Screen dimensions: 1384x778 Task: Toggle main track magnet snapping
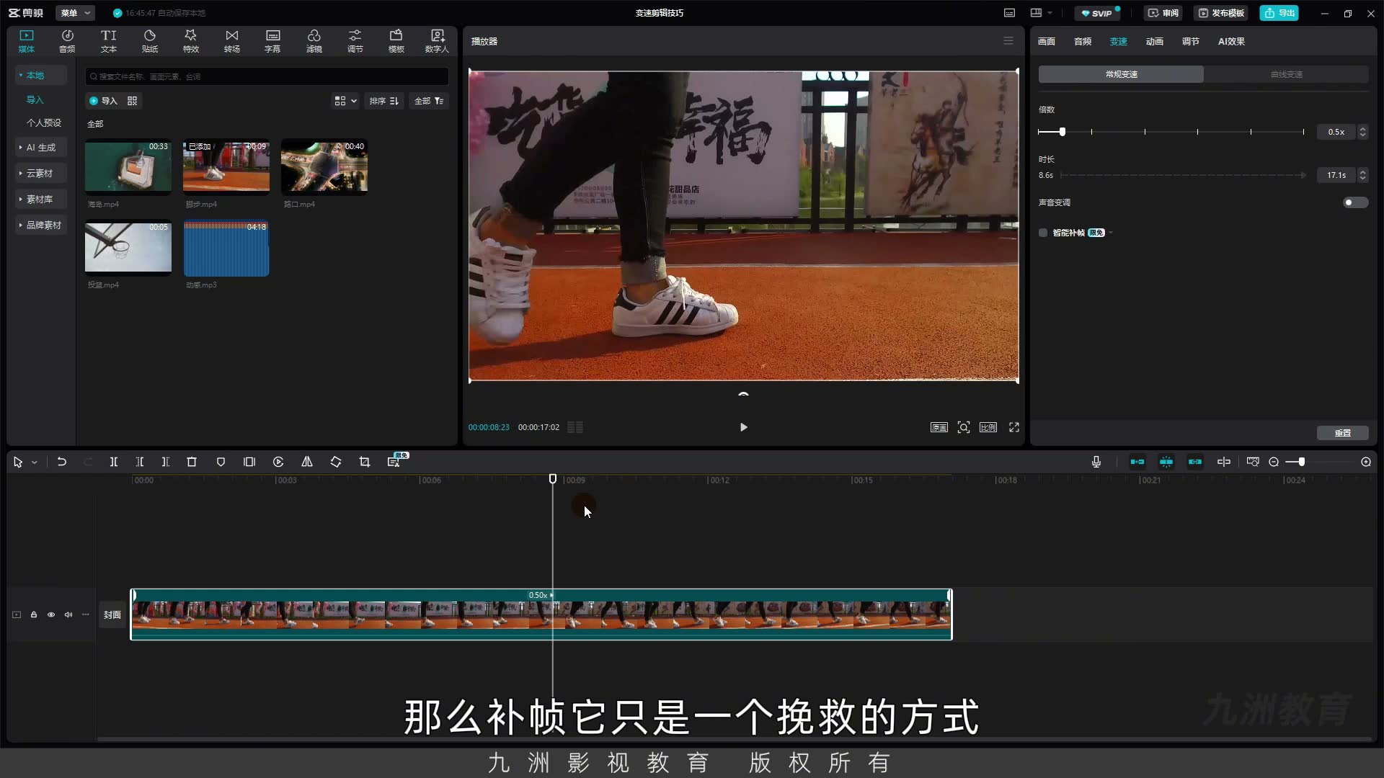1137,462
